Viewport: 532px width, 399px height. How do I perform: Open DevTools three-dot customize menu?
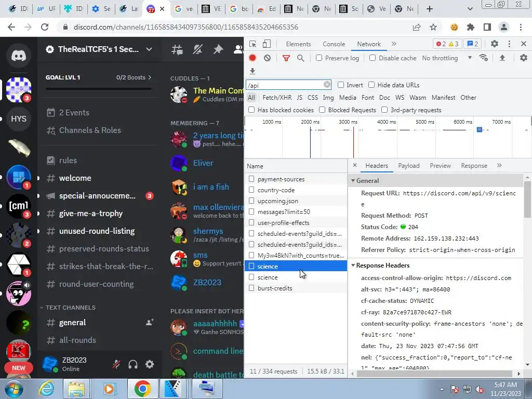pyautogui.click(x=509, y=44)
